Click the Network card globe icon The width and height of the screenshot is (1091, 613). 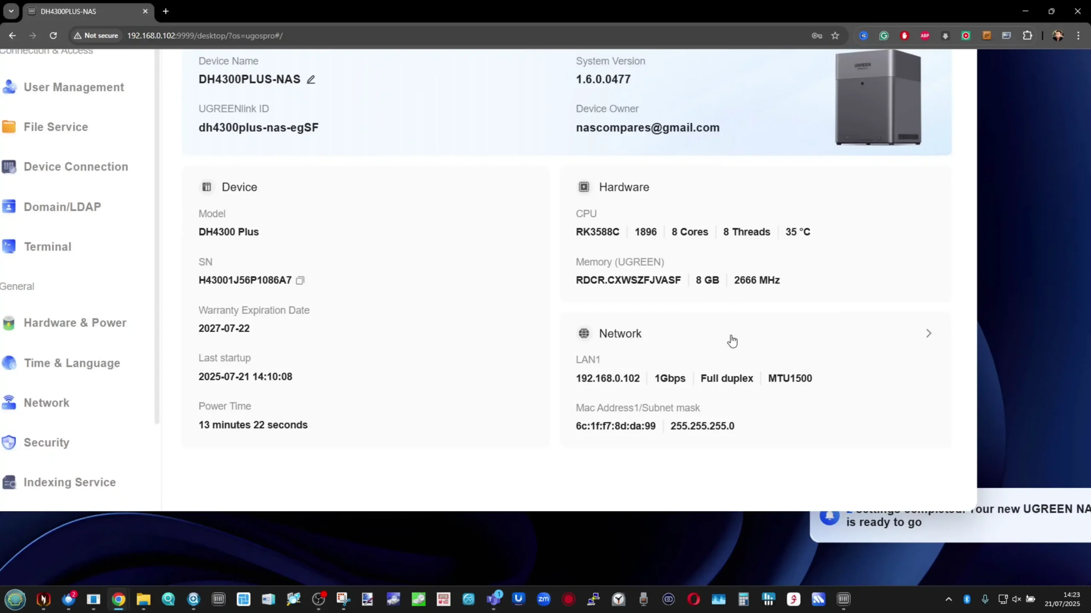click(584, 333)
